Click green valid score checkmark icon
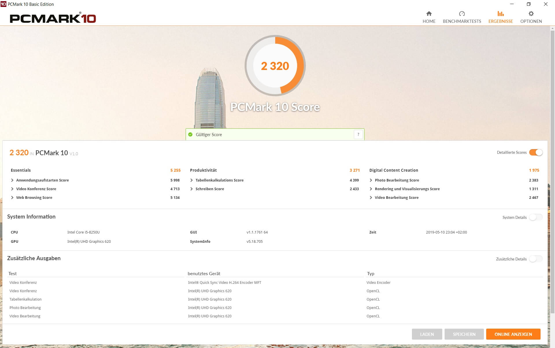 (190, 134)
